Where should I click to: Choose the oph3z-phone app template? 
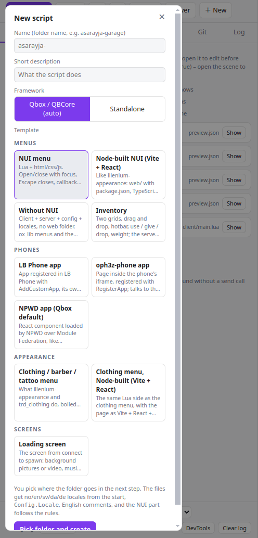tap(128, 277)
